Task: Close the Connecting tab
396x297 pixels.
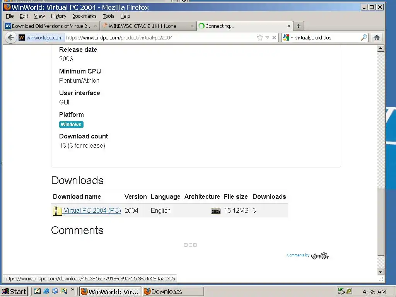Action: click(288, 26)
